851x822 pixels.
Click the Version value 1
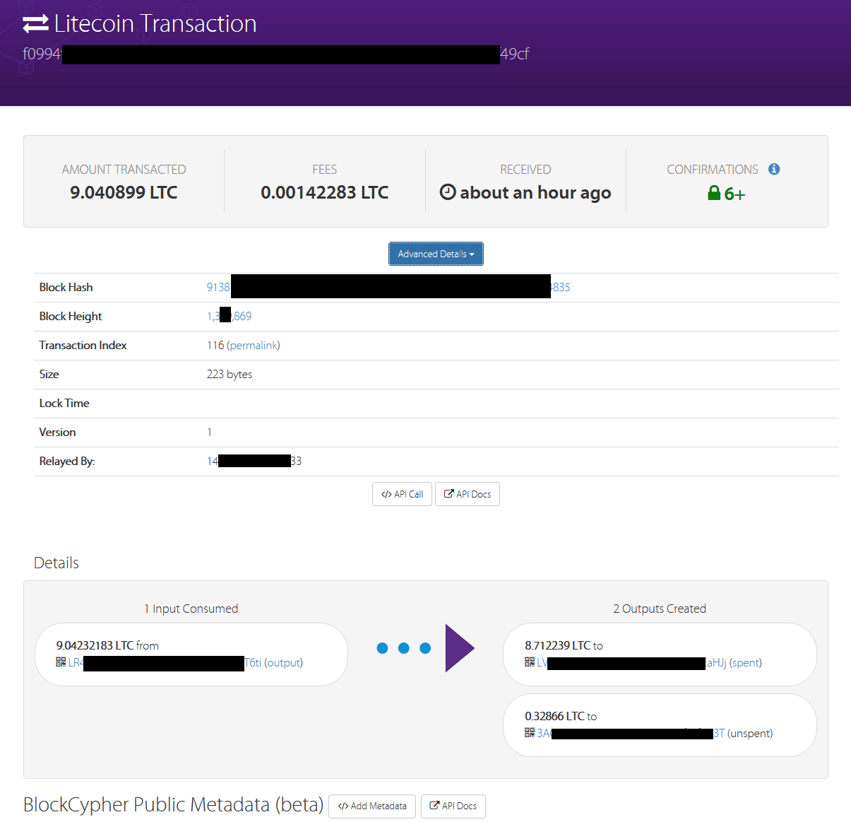coord(209,432)
